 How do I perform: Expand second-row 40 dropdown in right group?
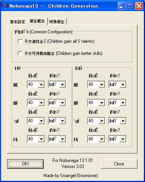pos(96,103)
